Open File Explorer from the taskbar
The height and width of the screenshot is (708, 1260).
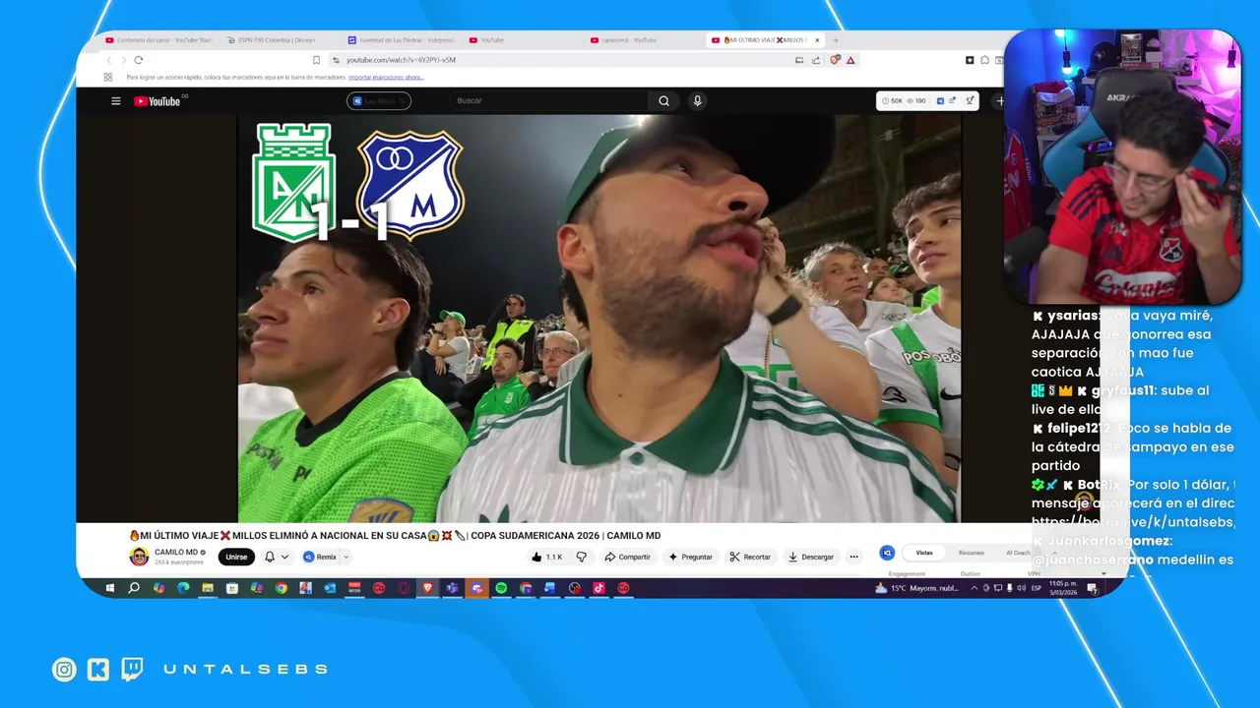[x=208, y=588]
